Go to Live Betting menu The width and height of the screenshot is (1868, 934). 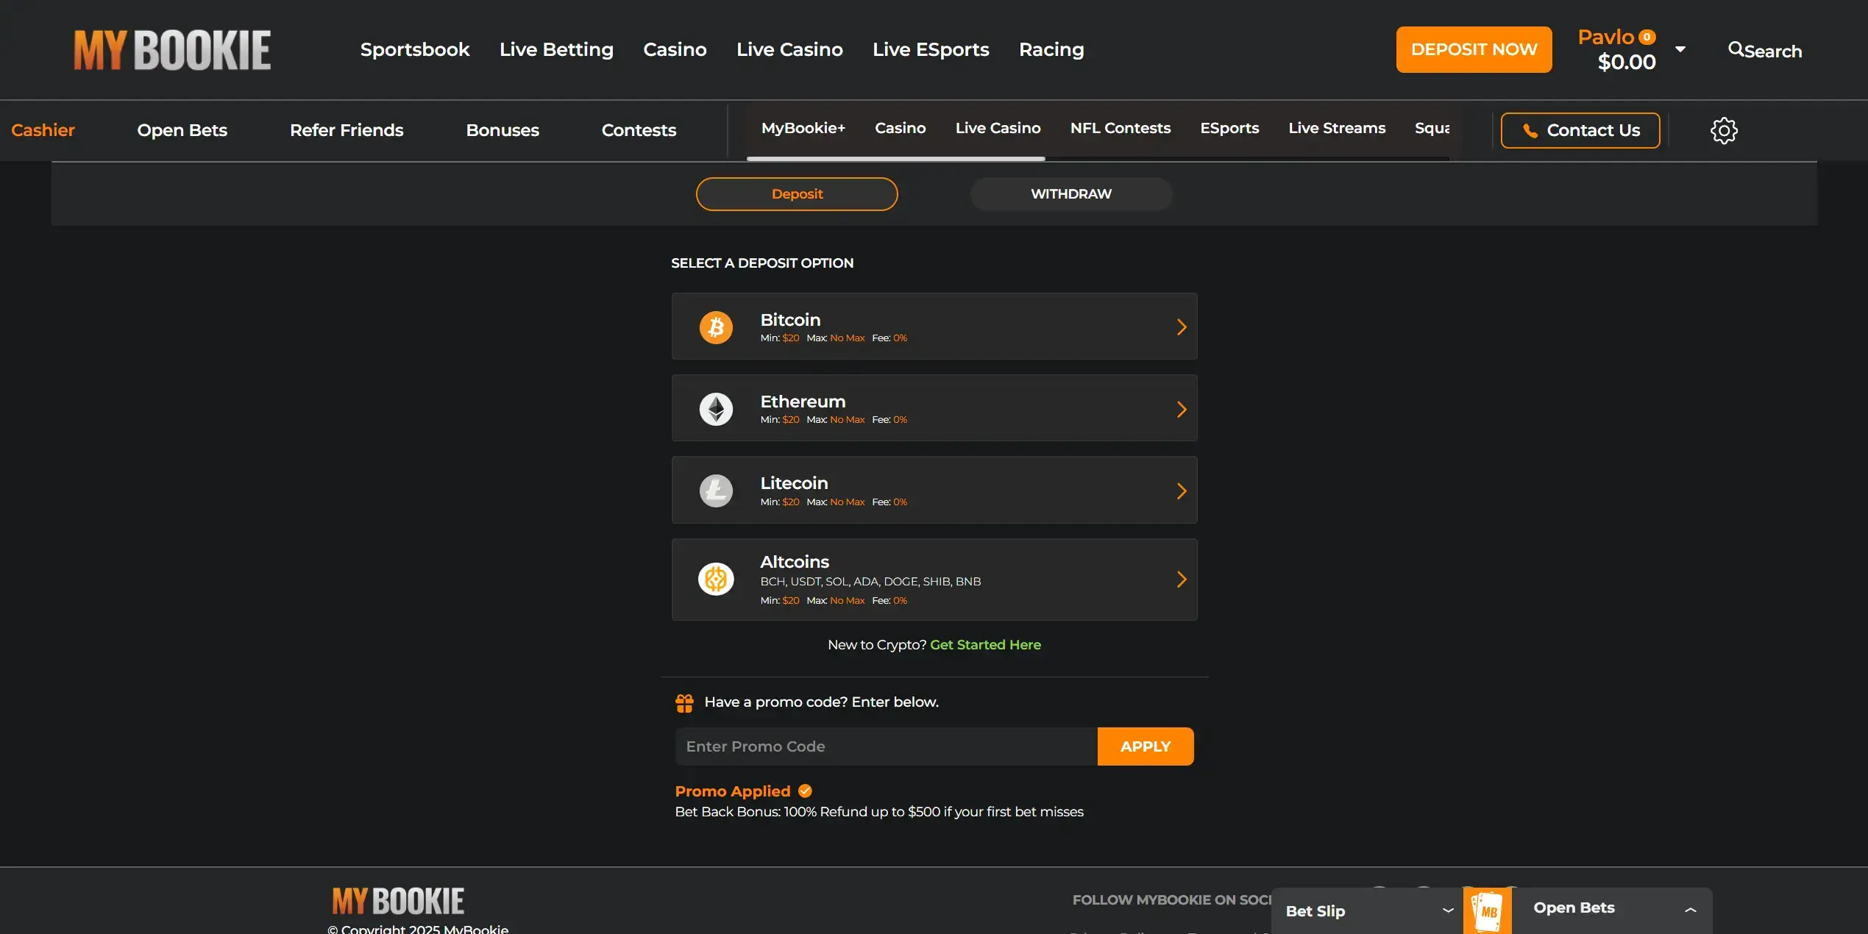(x=556, y=49)
